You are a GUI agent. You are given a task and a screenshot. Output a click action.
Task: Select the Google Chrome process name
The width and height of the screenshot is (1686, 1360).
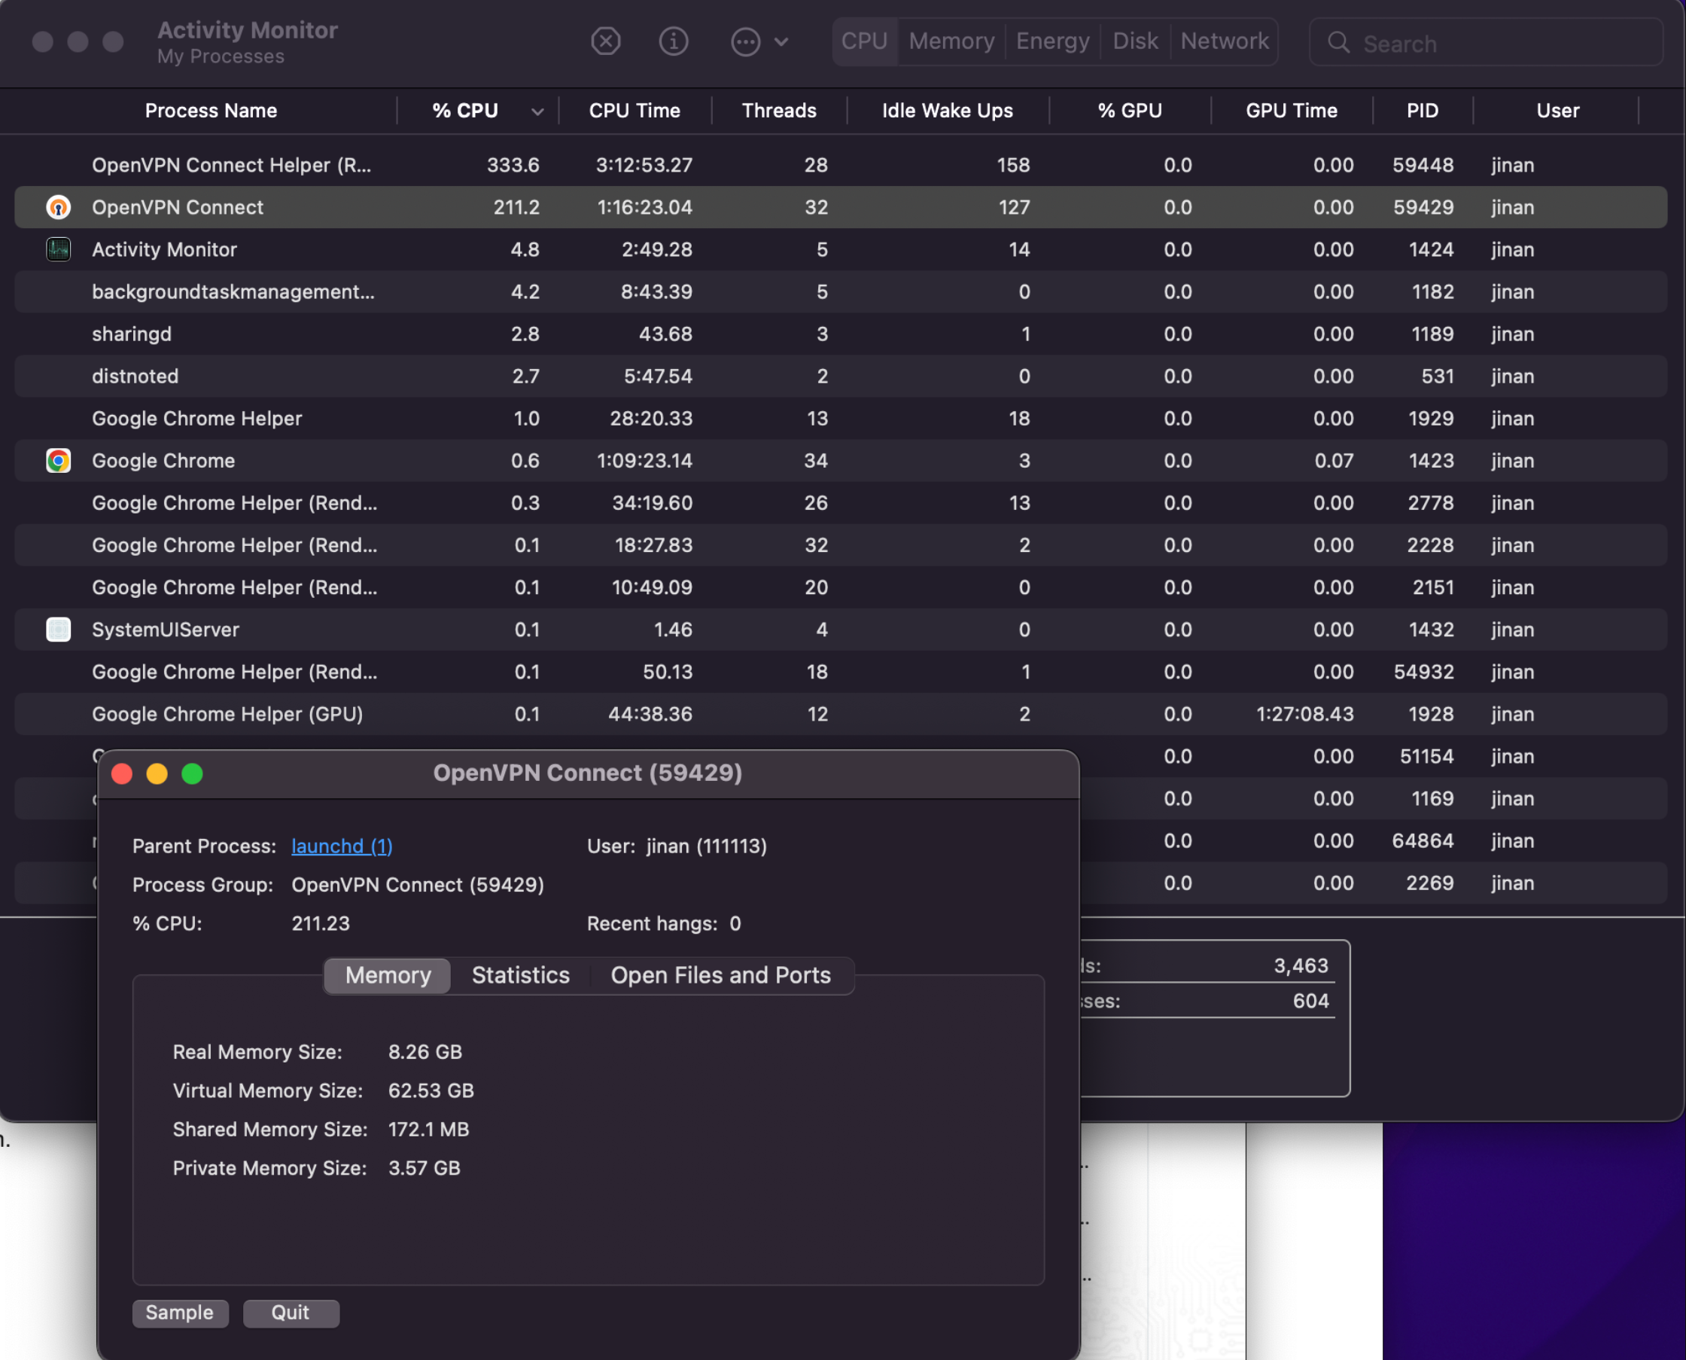163,461
